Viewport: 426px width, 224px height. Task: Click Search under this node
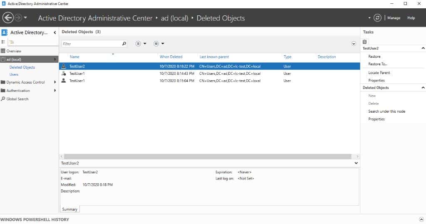[386, 111]
